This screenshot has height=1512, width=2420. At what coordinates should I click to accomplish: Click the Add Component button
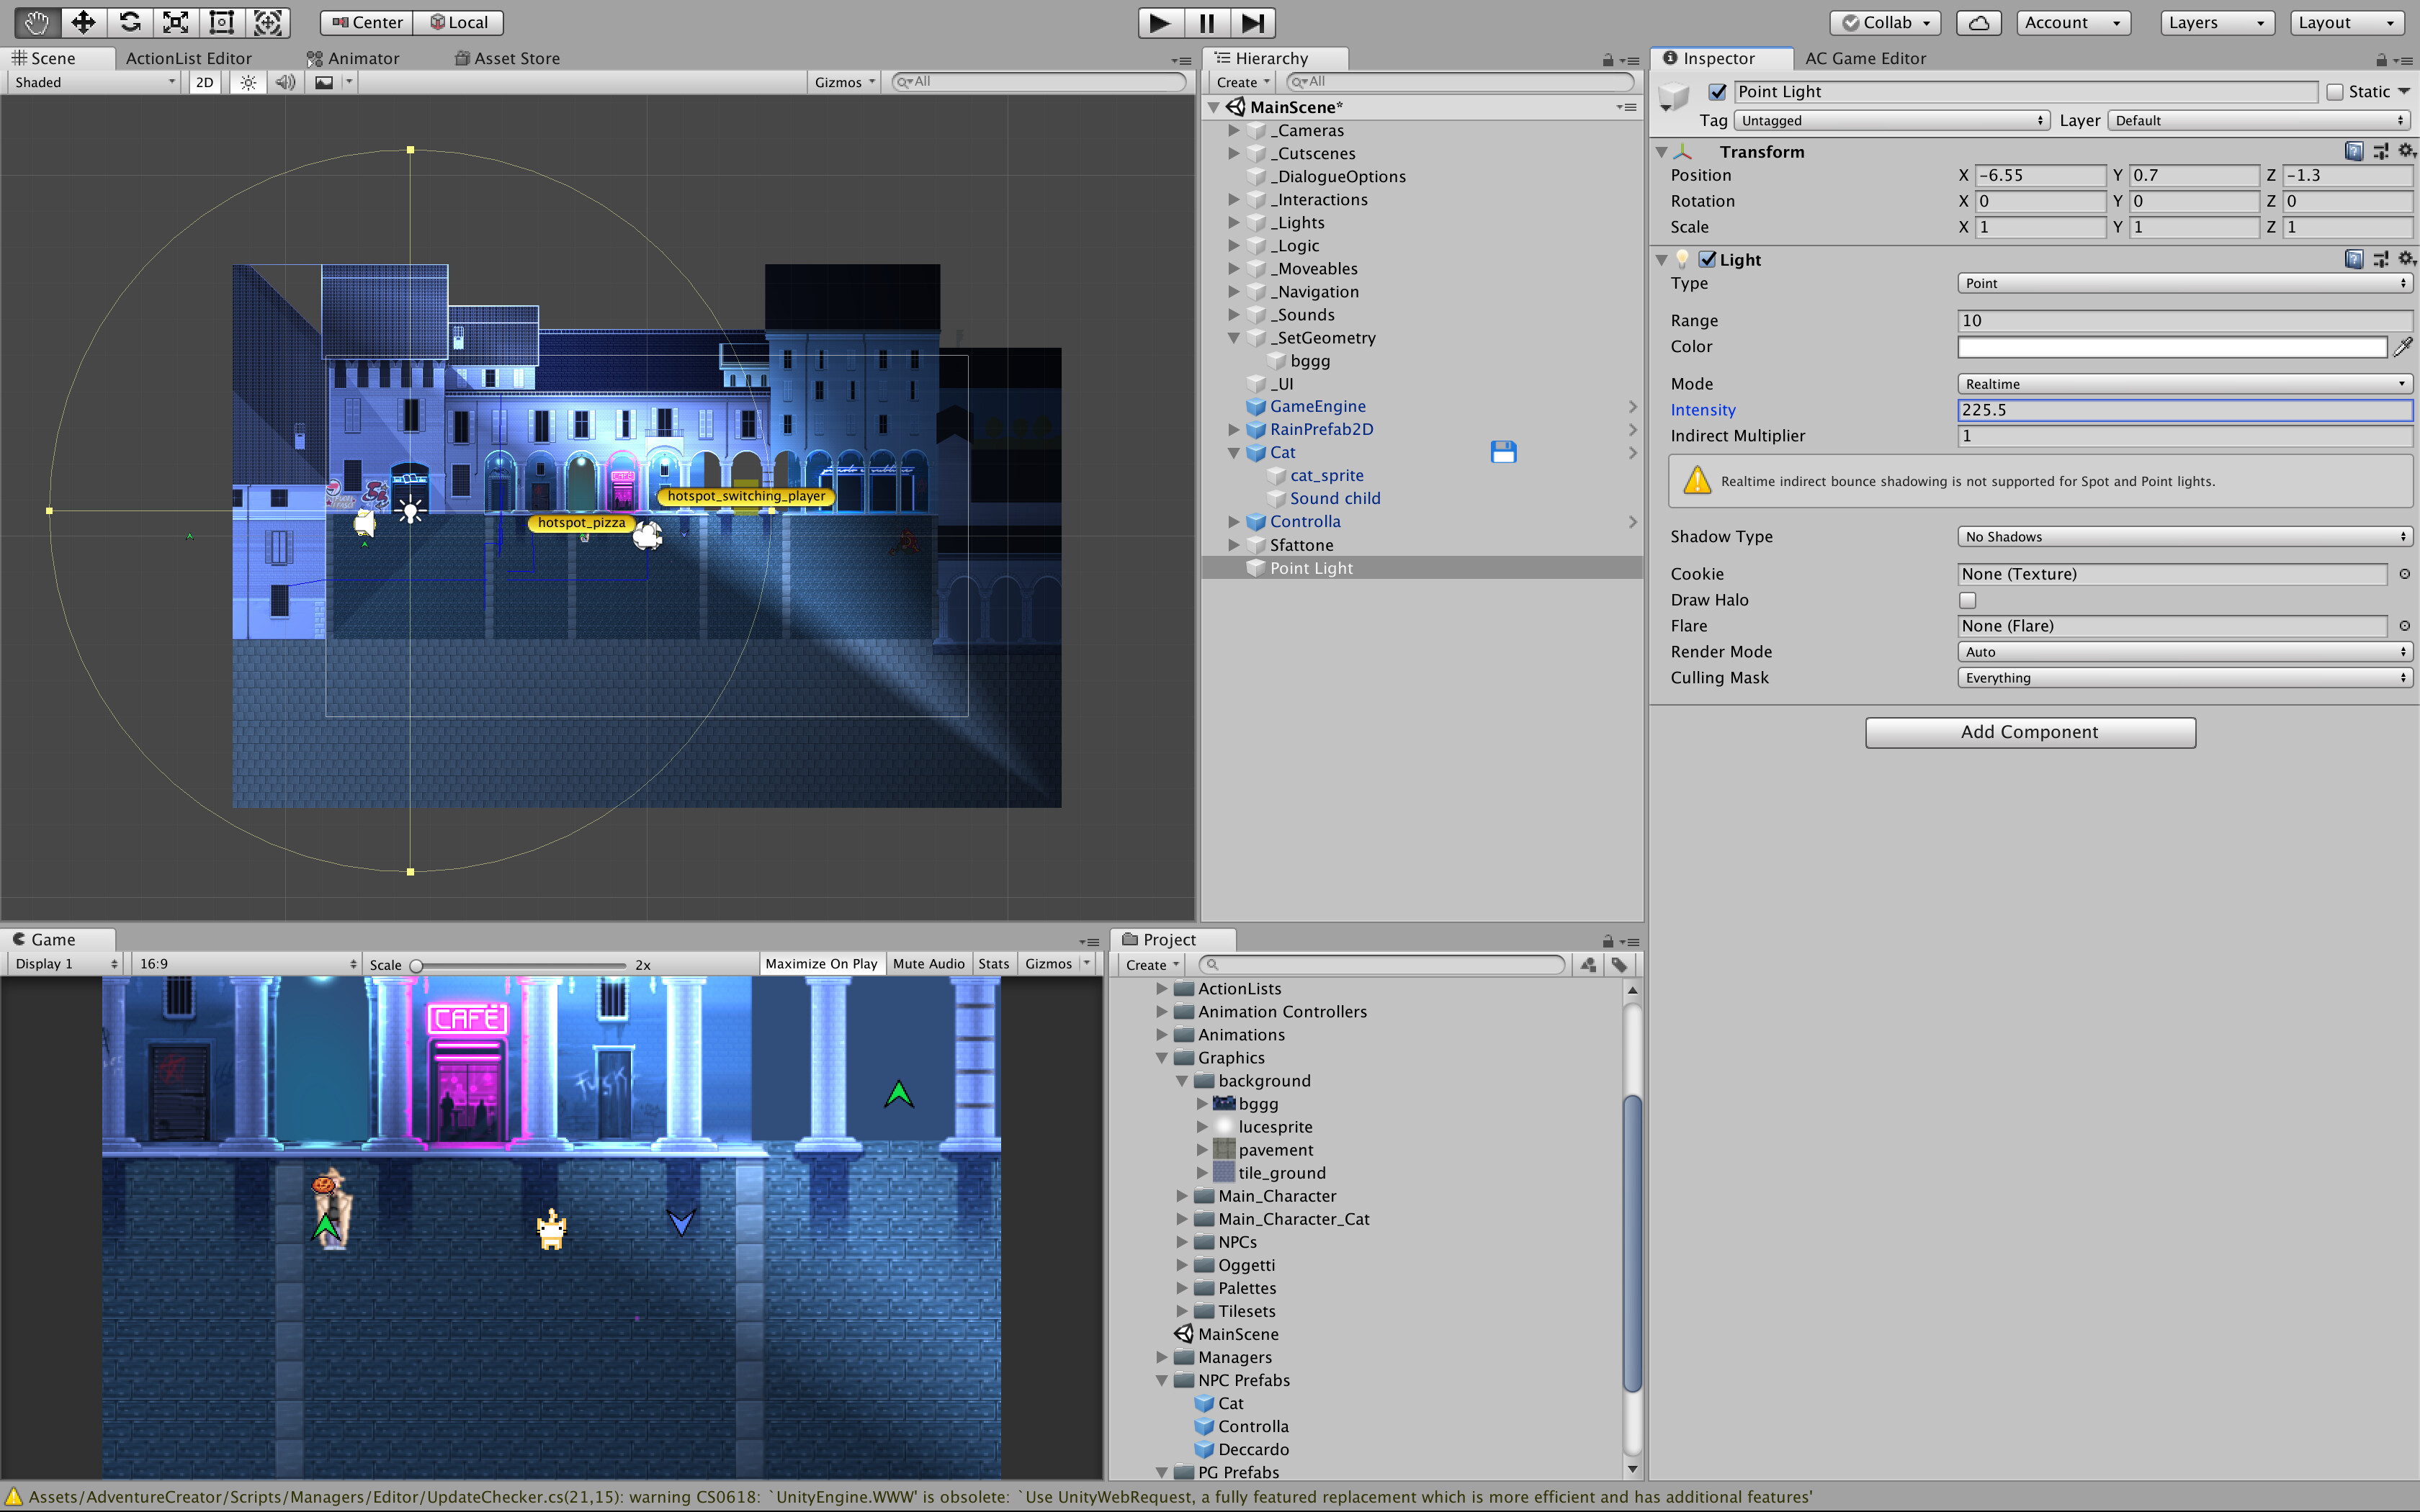[x=2029, y=732]
